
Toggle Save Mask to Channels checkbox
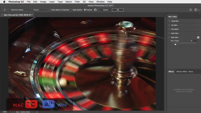[50, 10]
